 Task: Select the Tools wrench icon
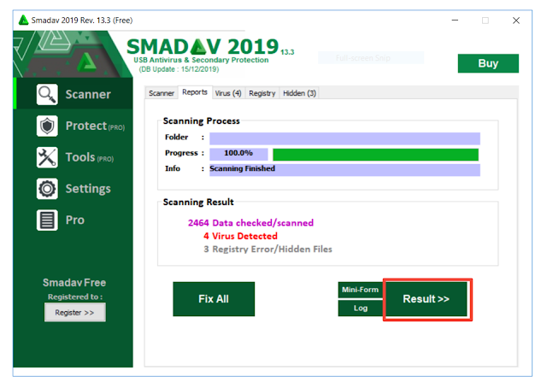(x=47, y=157)
